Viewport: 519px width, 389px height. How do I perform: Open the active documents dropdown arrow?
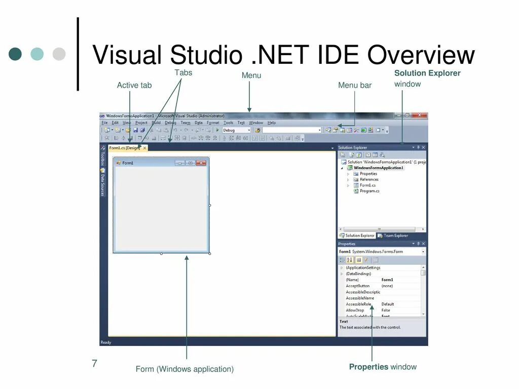[332, 148]
